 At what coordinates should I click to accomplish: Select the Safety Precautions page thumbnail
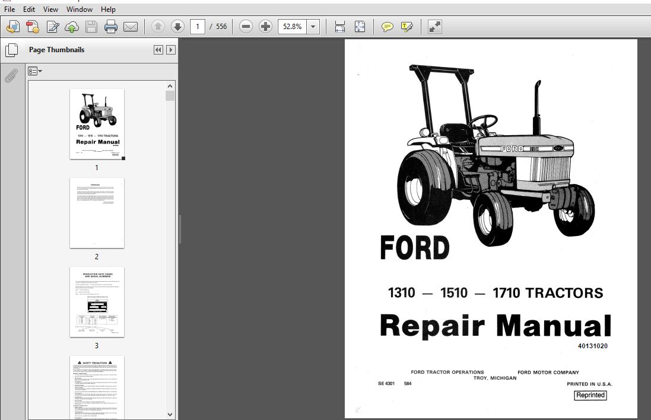point(97,387)
